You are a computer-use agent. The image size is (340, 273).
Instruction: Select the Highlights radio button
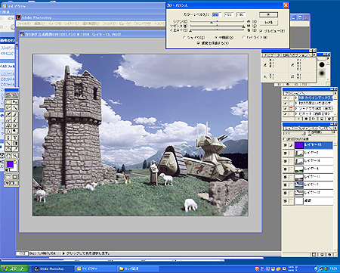coord(243,37)
